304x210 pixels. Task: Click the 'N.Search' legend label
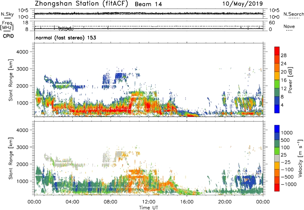point(293,14)
